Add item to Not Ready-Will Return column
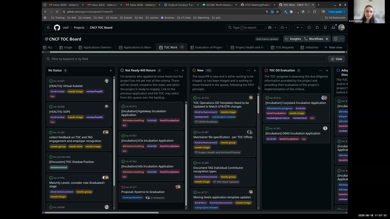 [183, 71]
